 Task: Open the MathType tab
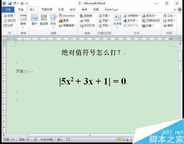[112, 10]
